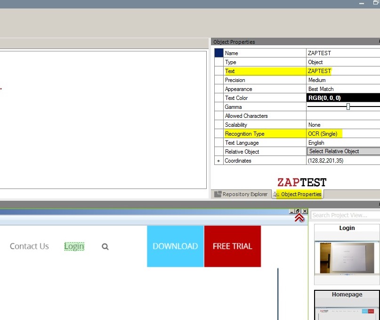The width and height of the screenshot is (380, 320).
Task: Click the DOWNLOAD button
Action: [175, 246]
